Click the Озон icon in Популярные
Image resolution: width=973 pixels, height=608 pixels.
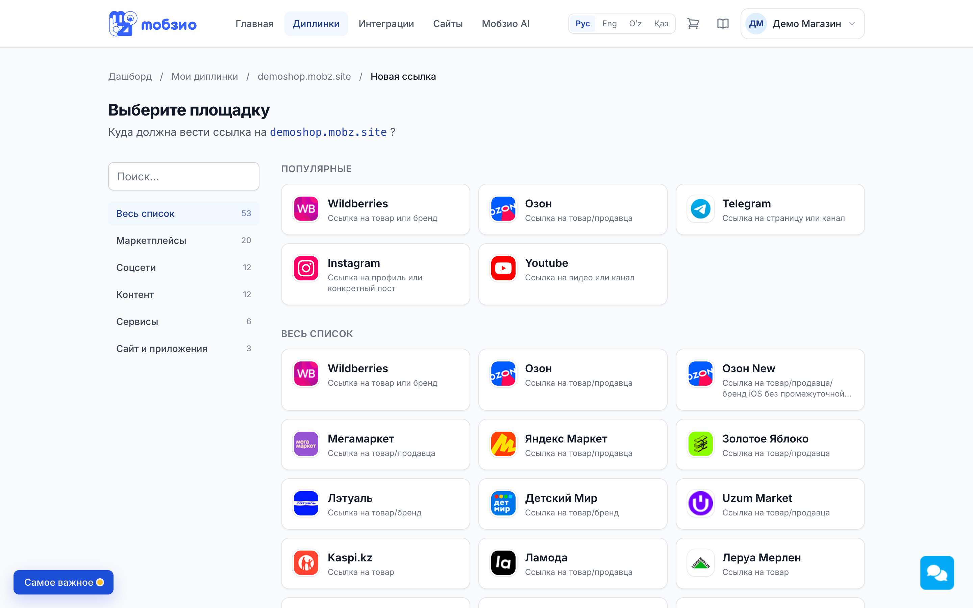point(503,209)
